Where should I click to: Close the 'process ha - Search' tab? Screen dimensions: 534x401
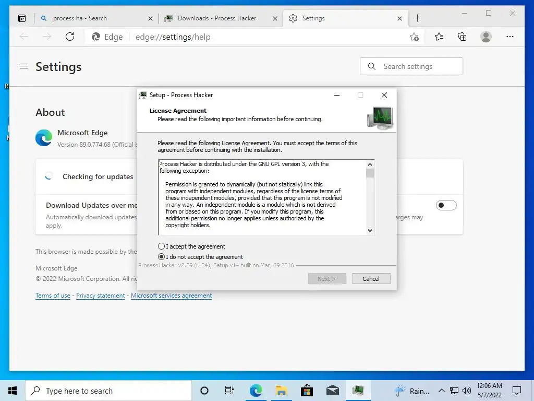[150, 18]
